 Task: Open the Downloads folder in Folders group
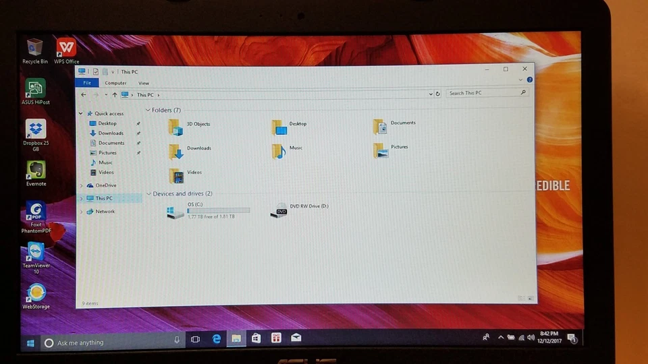[190, 152]
